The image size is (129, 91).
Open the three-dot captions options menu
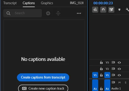pyautogui.click(x=79, y=13)
